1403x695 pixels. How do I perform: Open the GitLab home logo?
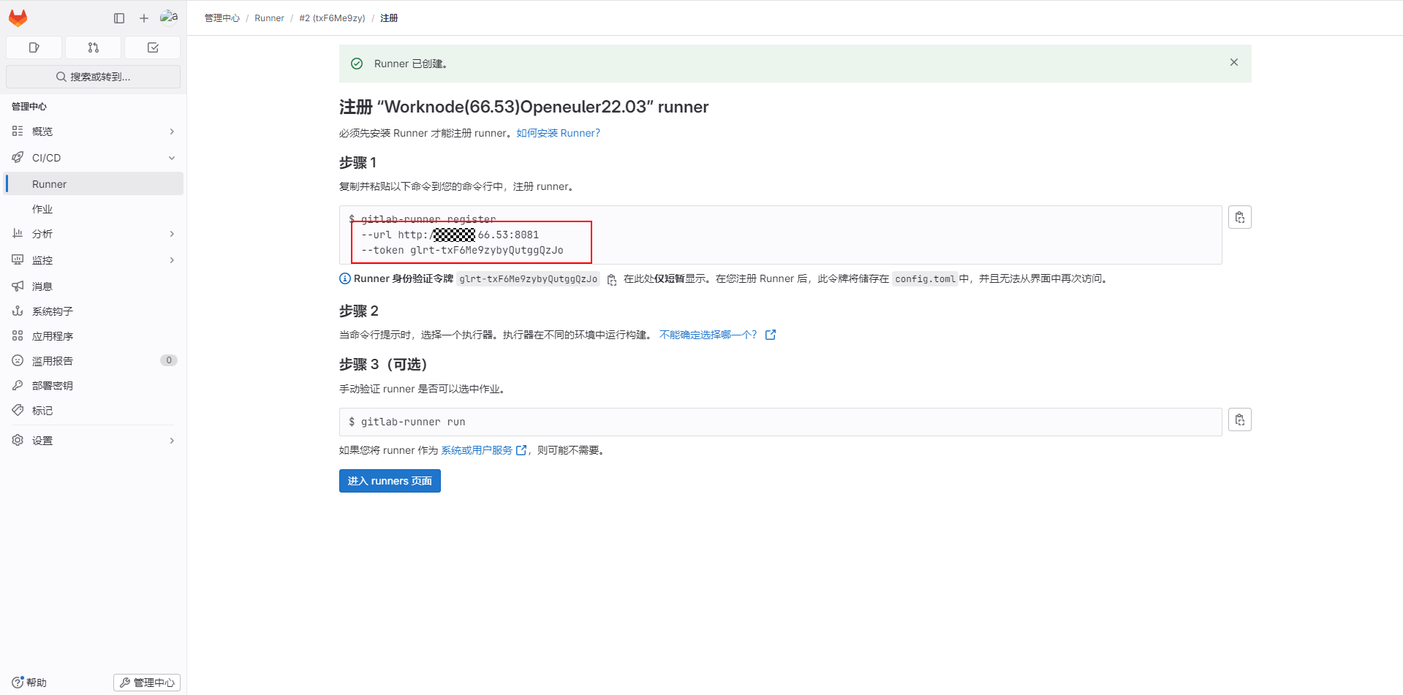tap(18, 18)
